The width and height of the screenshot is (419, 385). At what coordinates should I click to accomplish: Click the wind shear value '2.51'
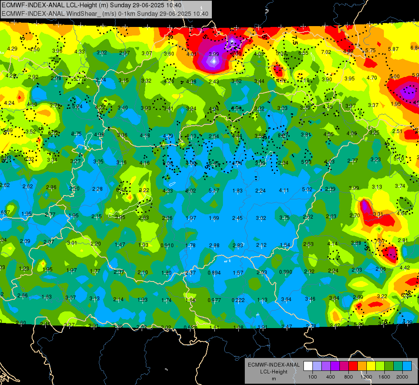[x=397, y=131]
